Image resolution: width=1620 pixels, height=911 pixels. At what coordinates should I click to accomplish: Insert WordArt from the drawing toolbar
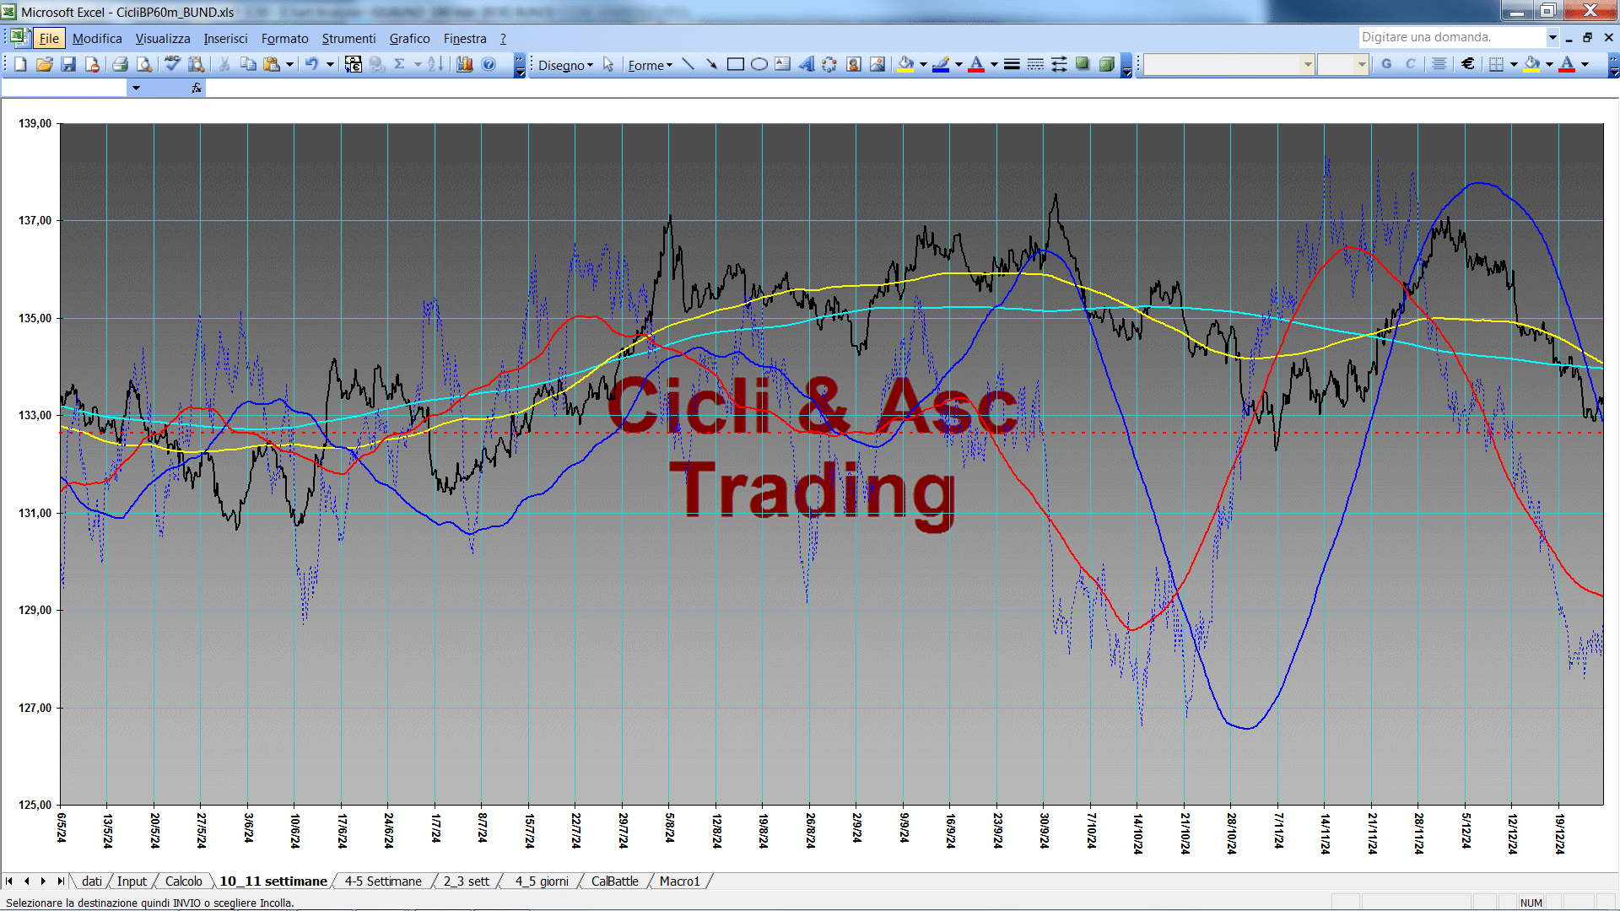coord(807,64)
